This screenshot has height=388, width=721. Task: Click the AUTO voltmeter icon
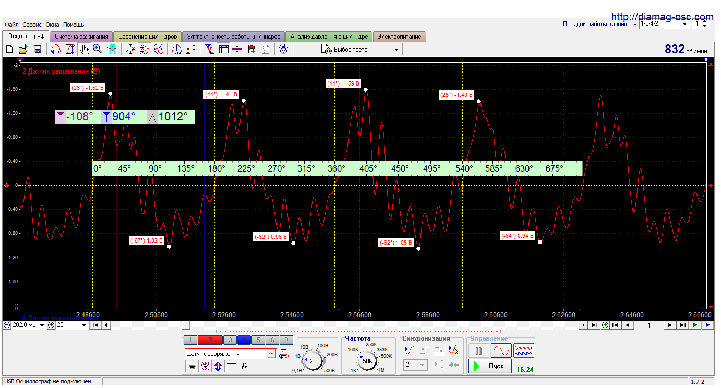(x=283, y=50)
